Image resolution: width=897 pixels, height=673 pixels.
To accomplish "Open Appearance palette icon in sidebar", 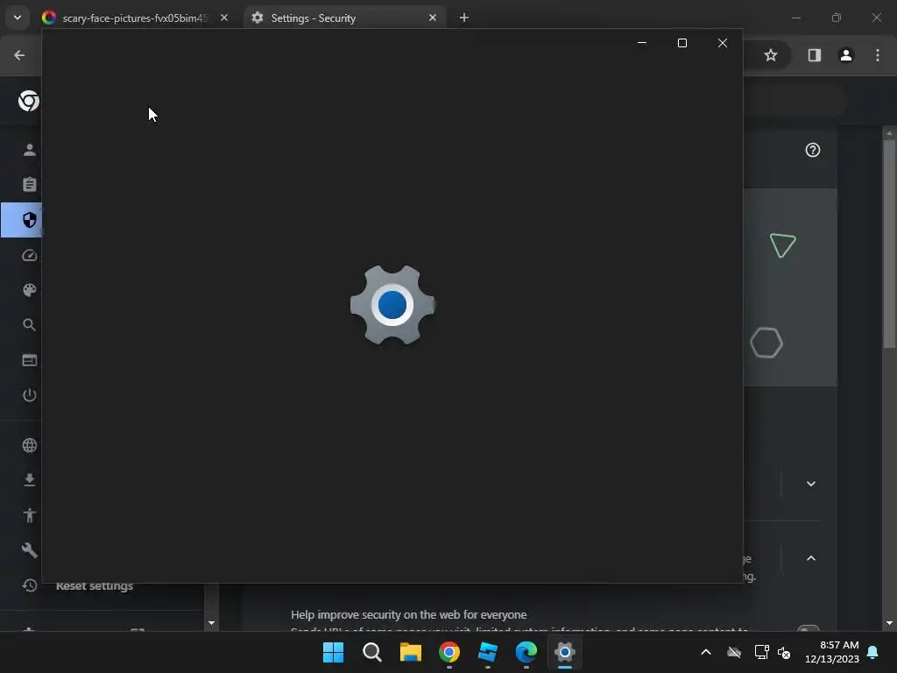I will 30,290.
